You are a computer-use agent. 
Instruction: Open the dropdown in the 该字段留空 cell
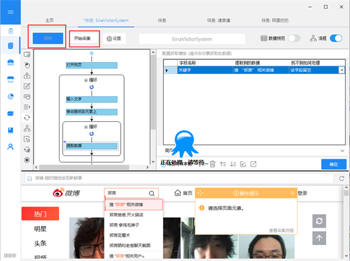[342, 70]
